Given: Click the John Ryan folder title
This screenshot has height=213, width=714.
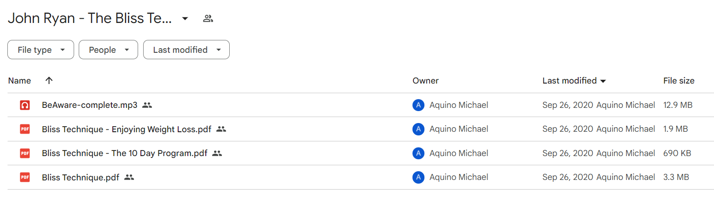Looking at the screenshot, I should click(x=90, y=18).
